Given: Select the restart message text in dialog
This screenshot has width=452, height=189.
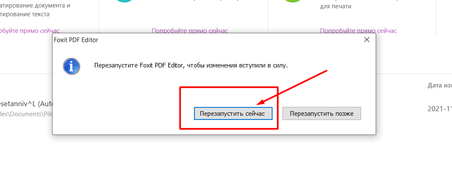Looking at the screenshot, I should click(x=191, y=66).
